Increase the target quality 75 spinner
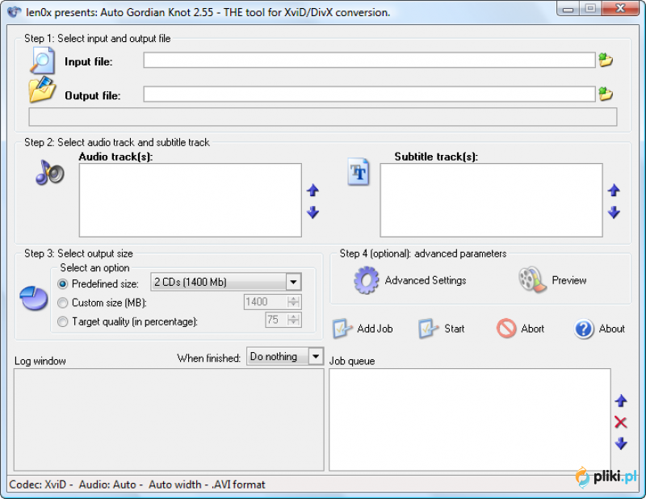Screen dimensions: 646x499 click(293, 317)
